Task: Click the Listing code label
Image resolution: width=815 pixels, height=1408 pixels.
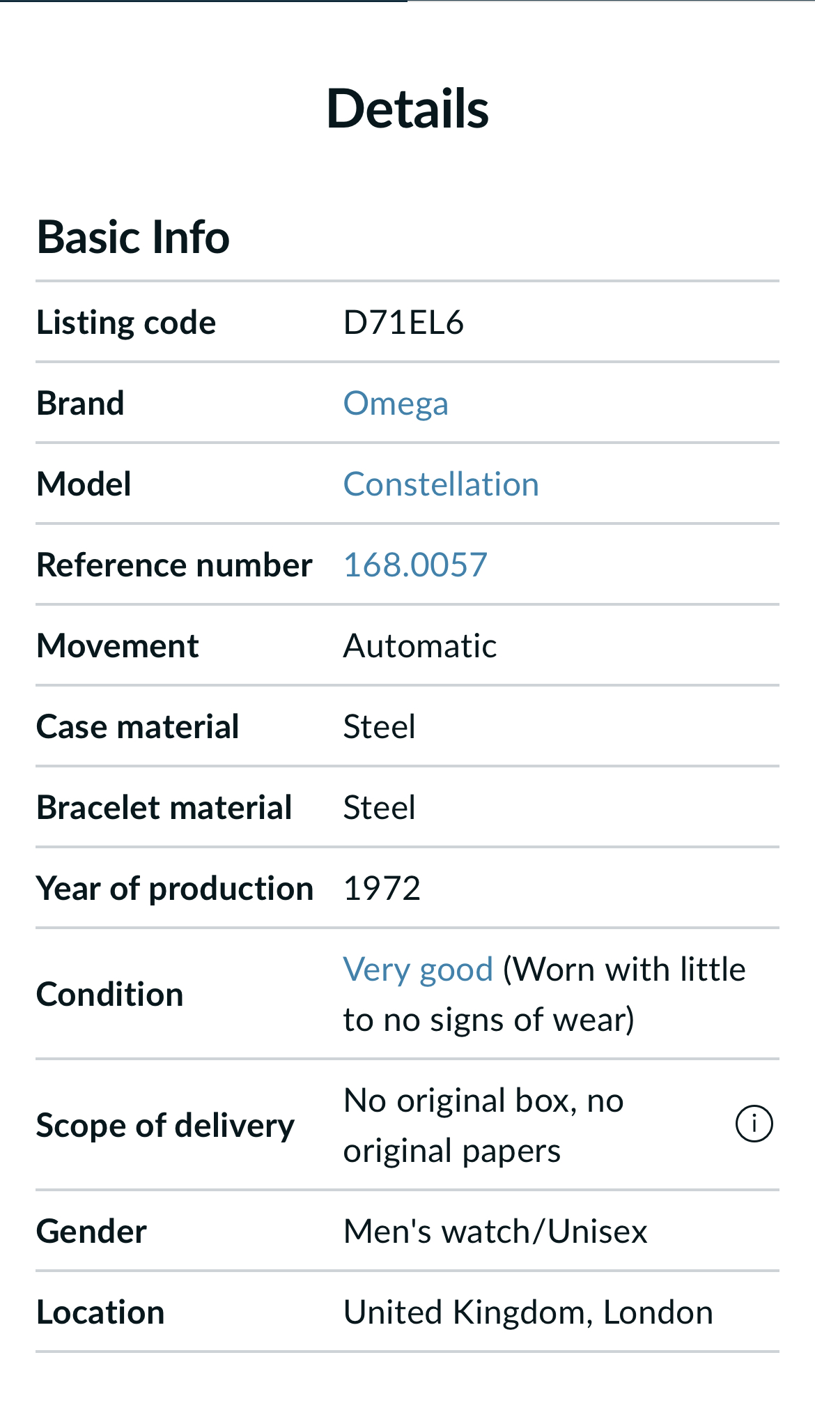Action: coord(126,323)
